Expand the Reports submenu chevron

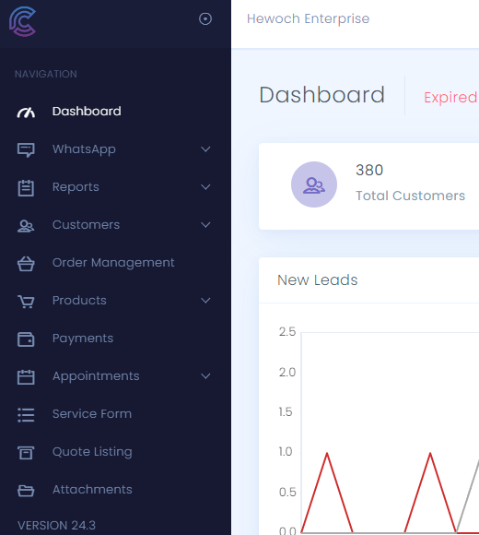pos(205,187)
